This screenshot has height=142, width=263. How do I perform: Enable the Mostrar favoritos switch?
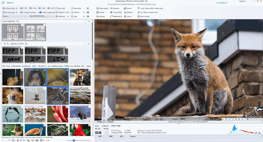click(x=22, y=12)
